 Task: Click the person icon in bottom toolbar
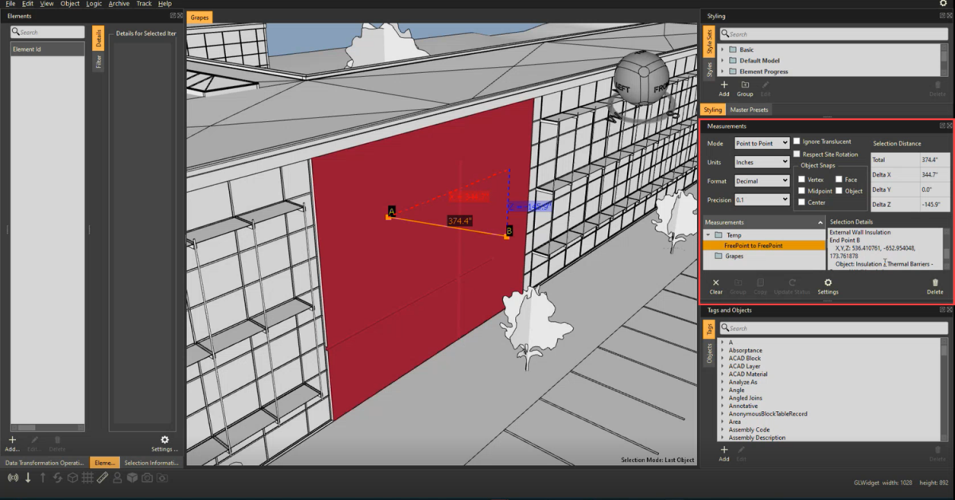pos(117,478)
